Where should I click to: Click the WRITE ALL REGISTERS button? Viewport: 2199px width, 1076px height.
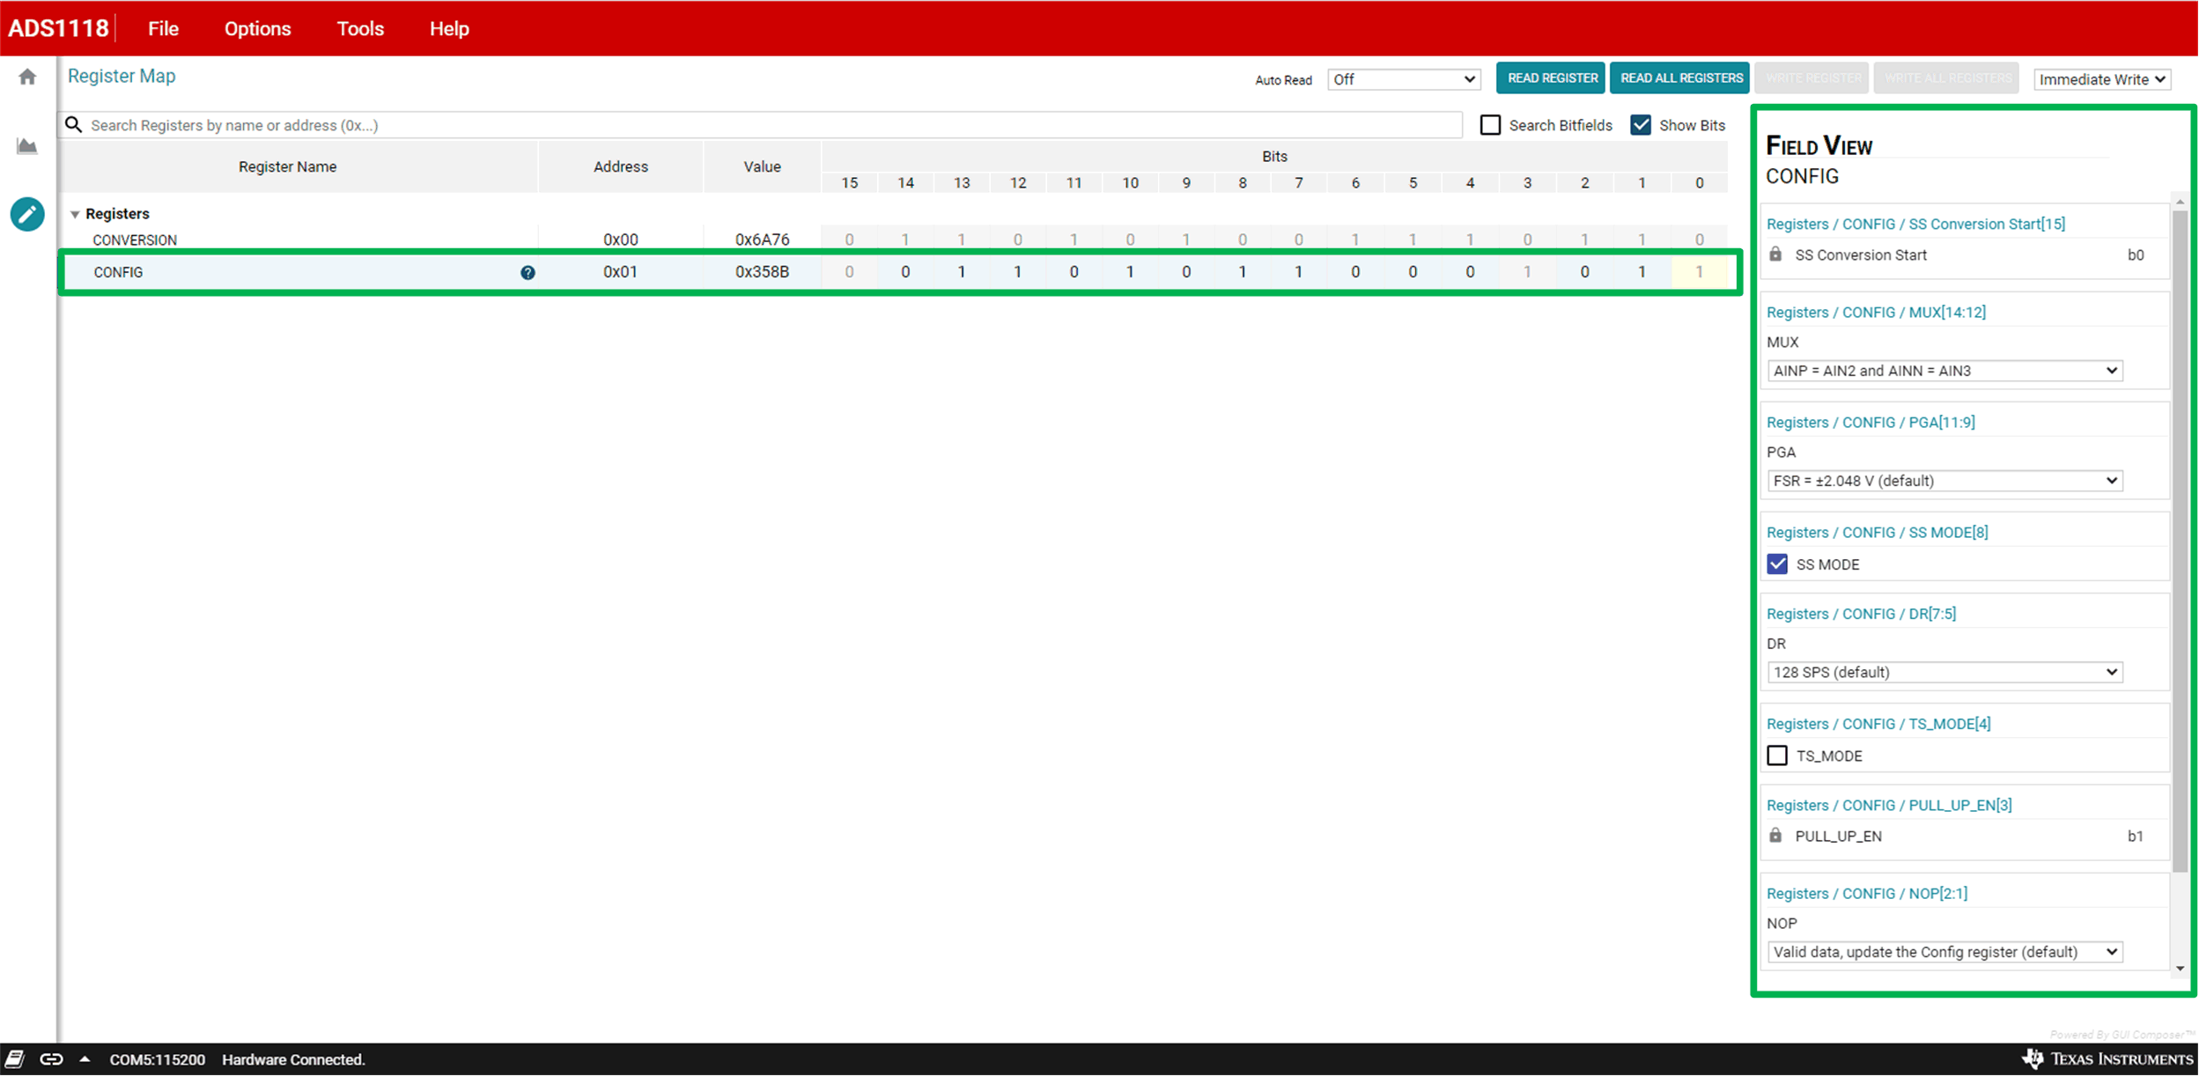(x=1947, y=78)
